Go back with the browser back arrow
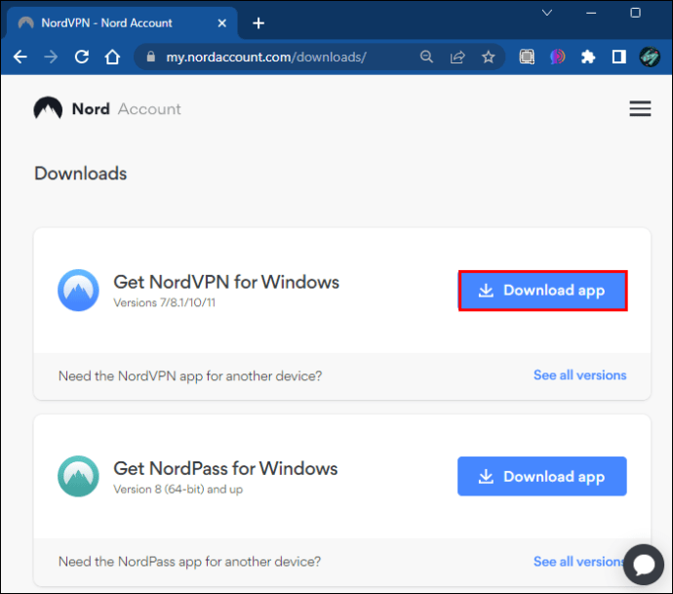This screenshot has height=594, width=673. [20, 57]
